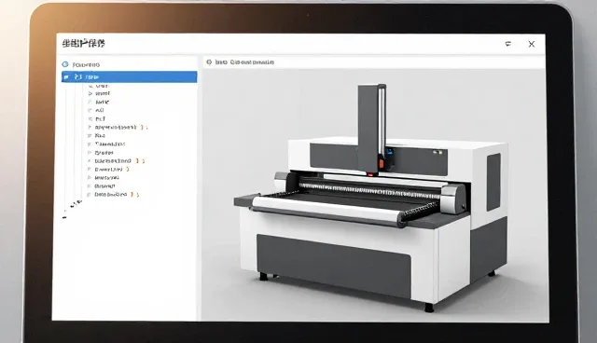597x343 pixels.
Task: Click the round icon in the viewer header
Action: [x=209, y=62]
